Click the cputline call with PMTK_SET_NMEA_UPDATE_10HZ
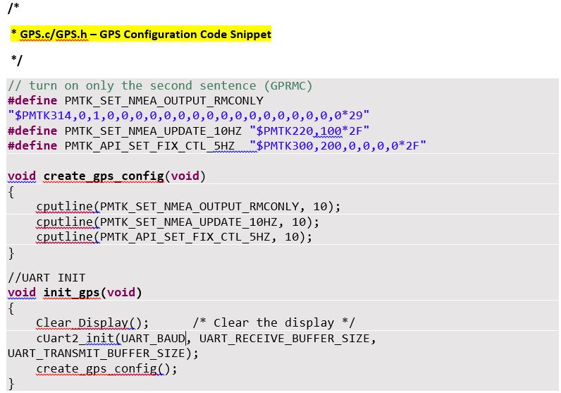The image size is (561, 393). click(178, 222)
